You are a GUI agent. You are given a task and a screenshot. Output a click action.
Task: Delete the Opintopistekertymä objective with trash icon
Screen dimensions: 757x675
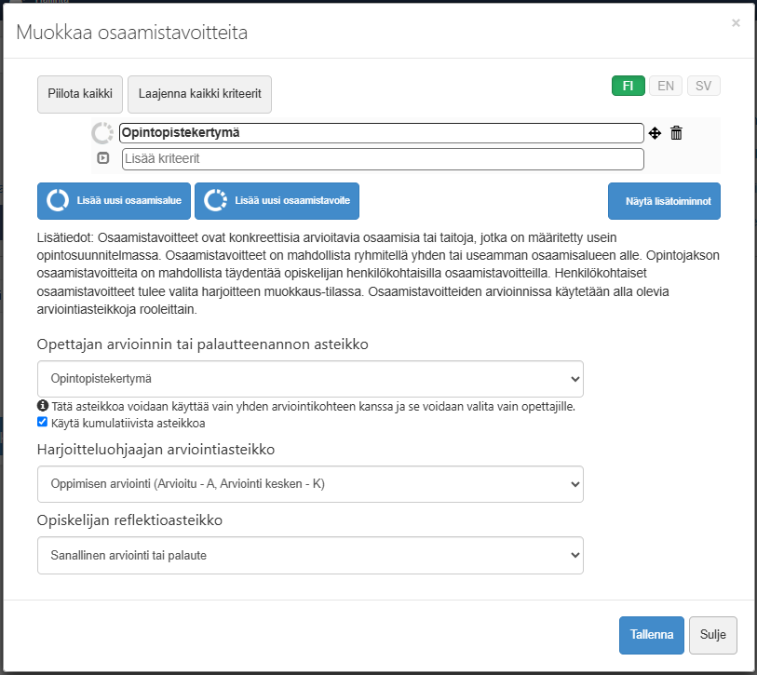tap(677, 133)
